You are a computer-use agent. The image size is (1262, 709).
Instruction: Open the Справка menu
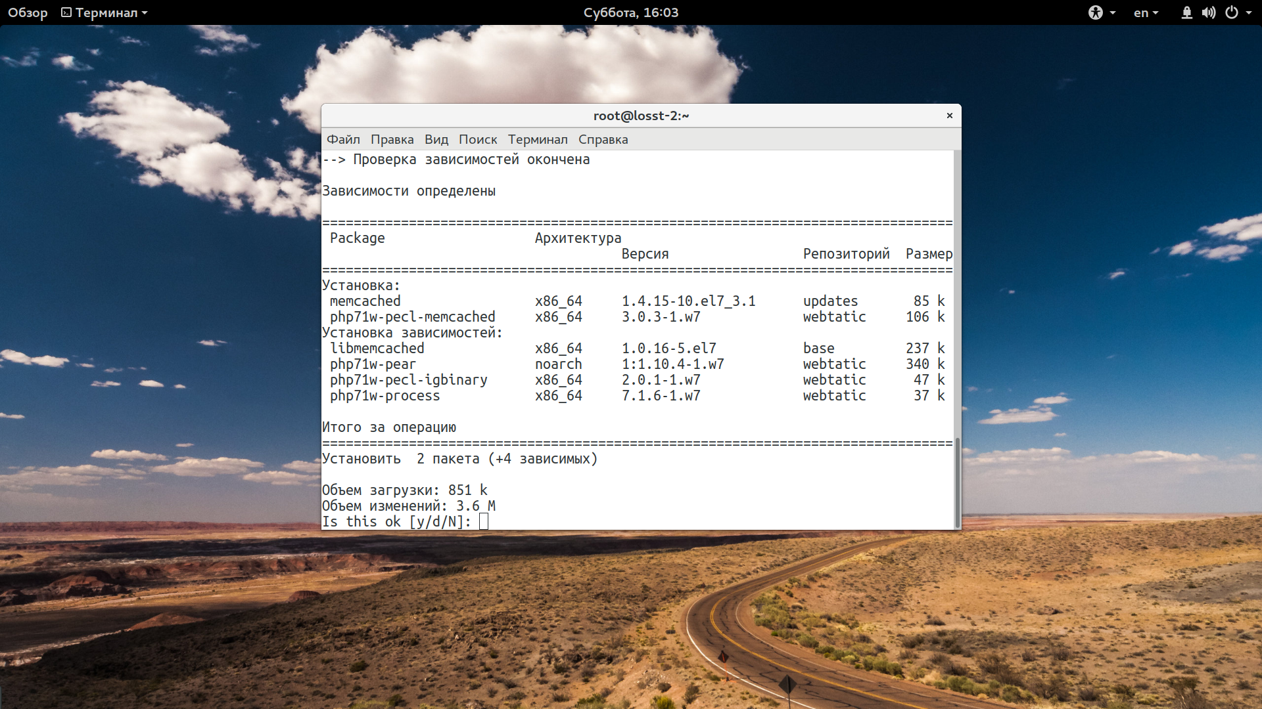point(603,139)
